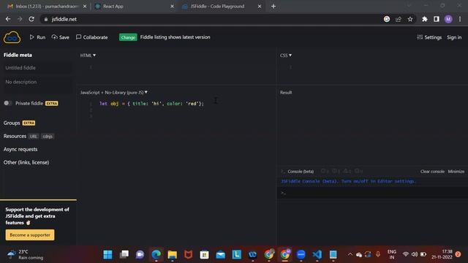The width and height of the screenshot is (468, 263).
Task: Click Clear console
Action: tap(432, 172)
